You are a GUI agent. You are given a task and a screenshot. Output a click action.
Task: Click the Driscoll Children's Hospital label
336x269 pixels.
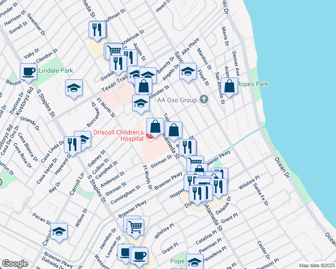119,135
